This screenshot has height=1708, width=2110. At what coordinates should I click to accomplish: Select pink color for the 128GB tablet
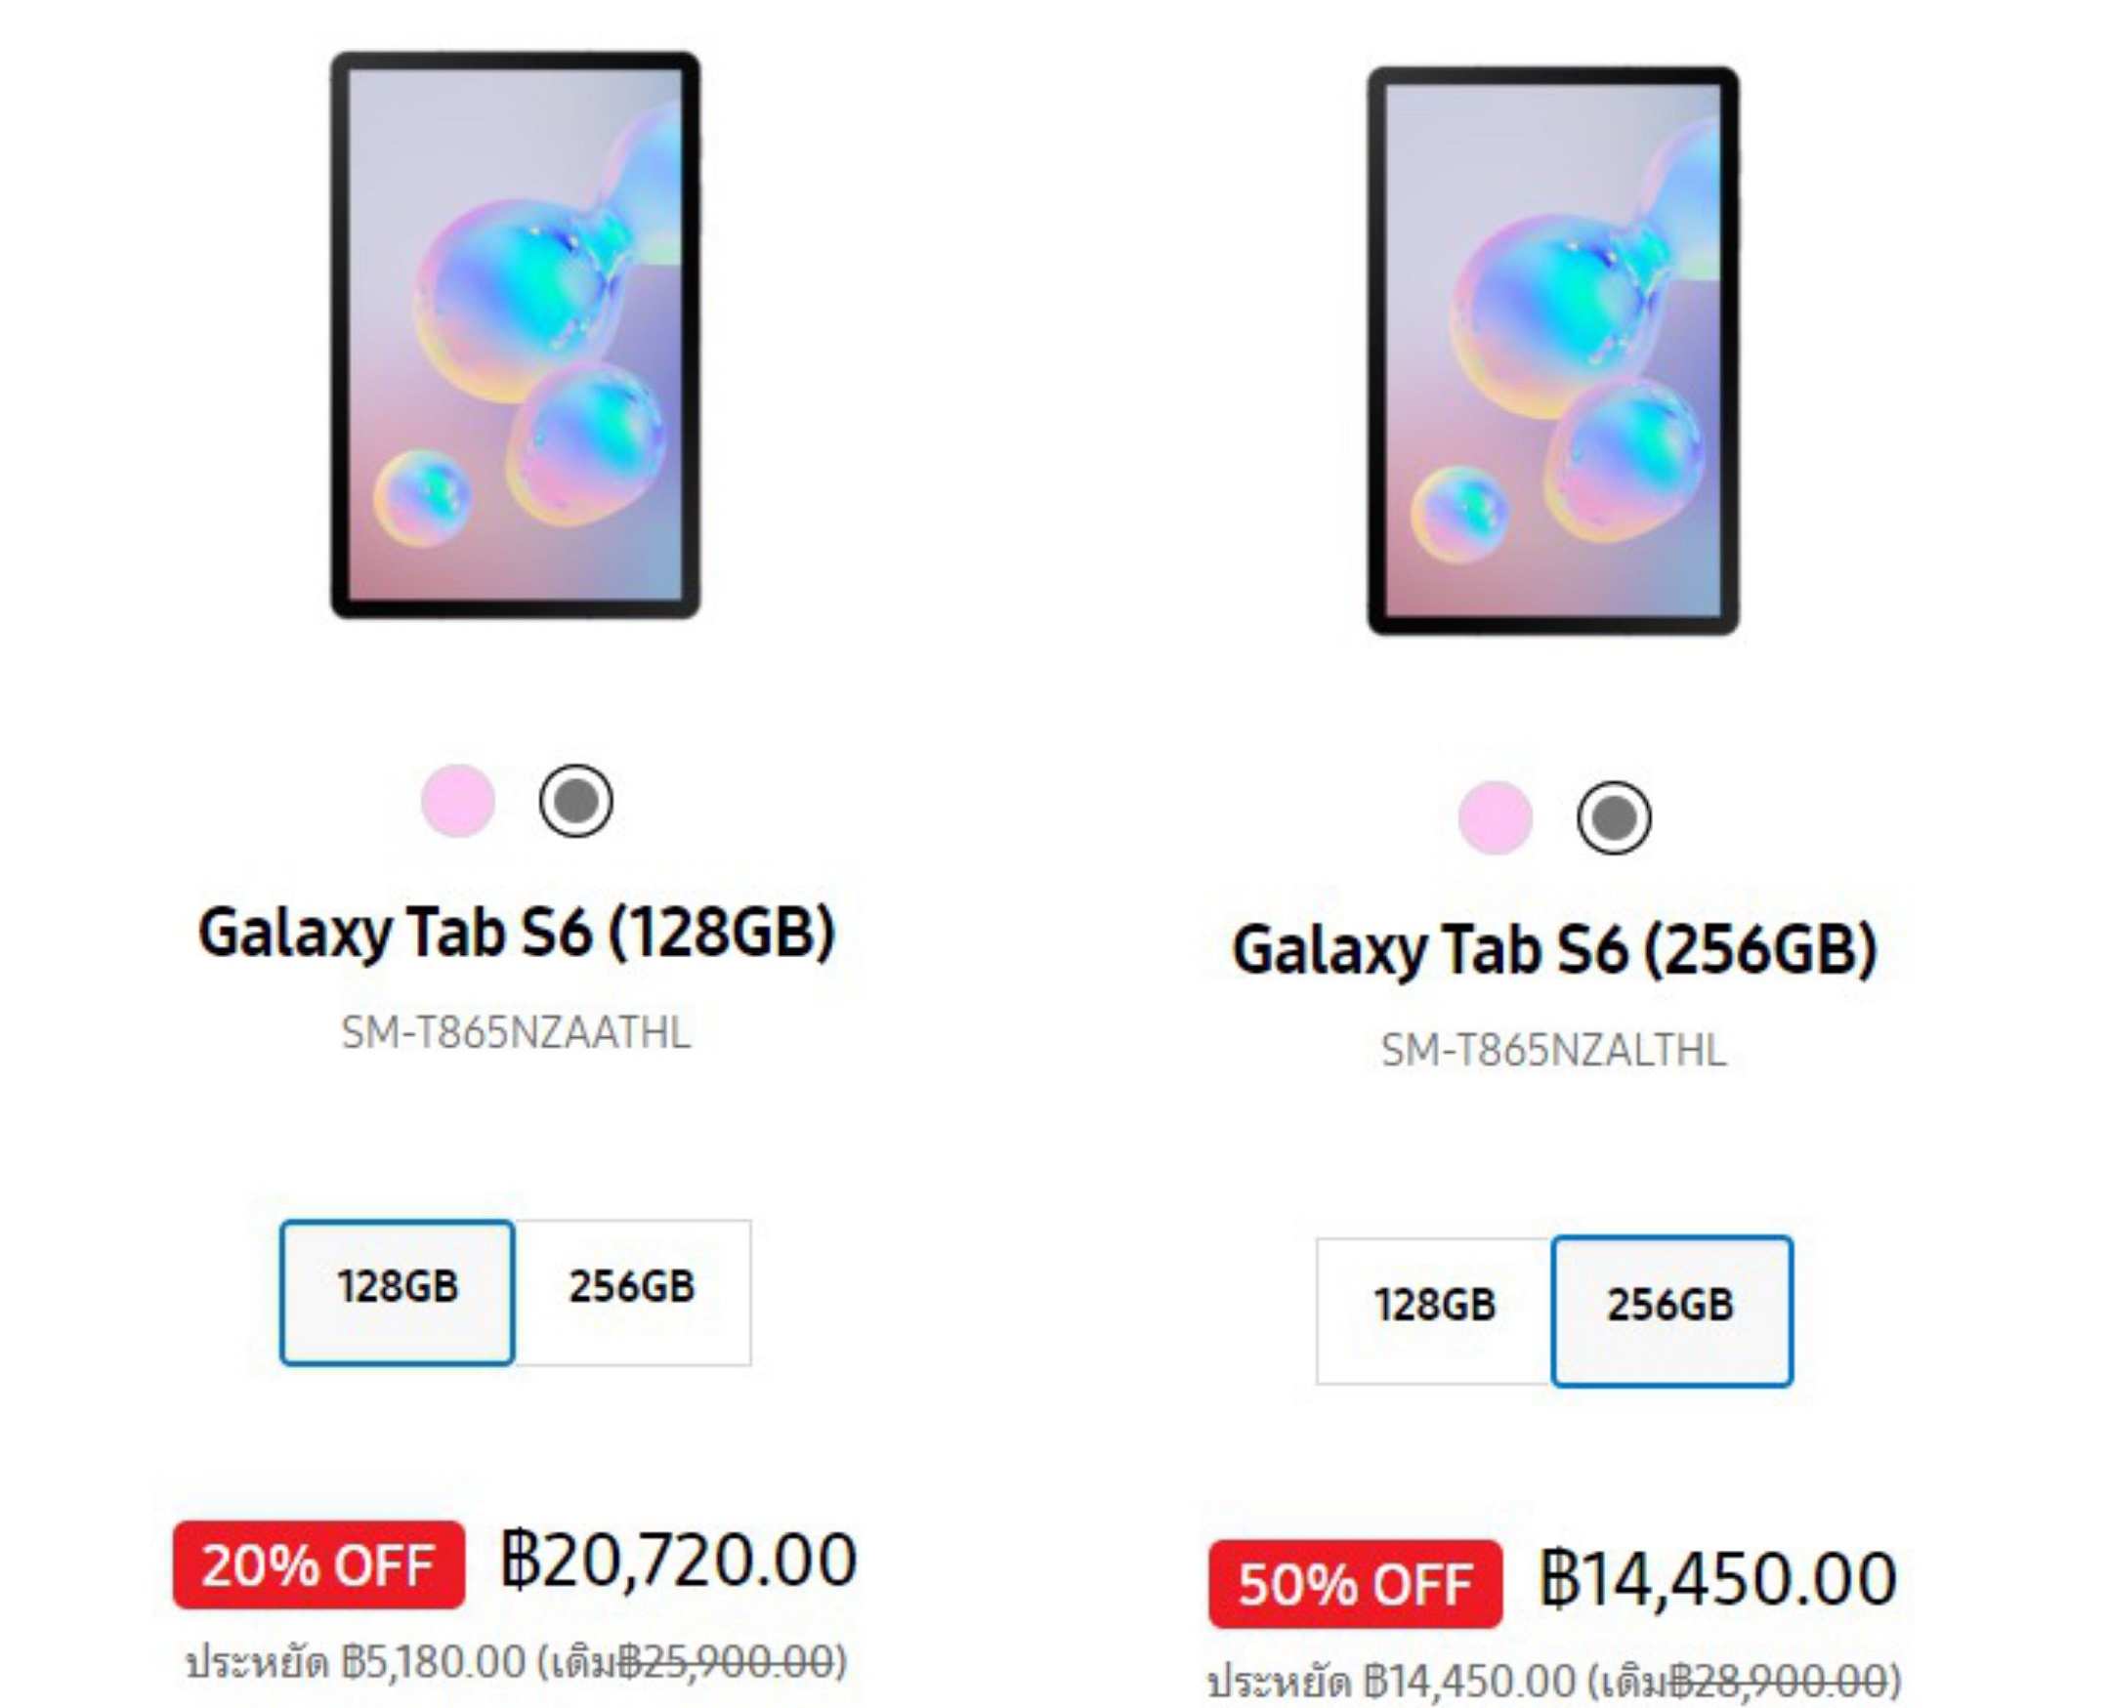[457, 800]
